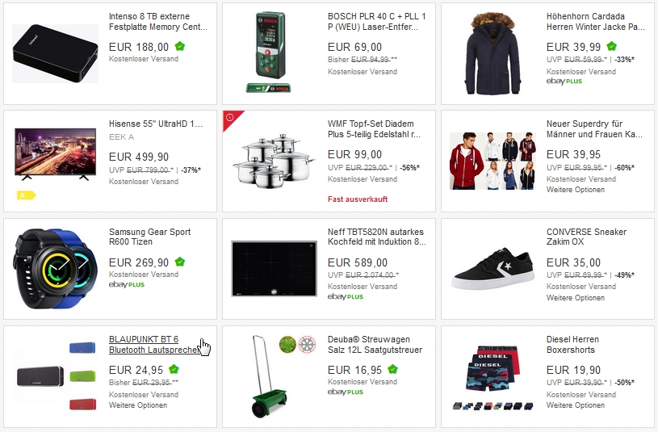The image size is (658, 432).
Task: Click the snowflake icon on Deuba Streuwagen image
Action: point(307,345)
